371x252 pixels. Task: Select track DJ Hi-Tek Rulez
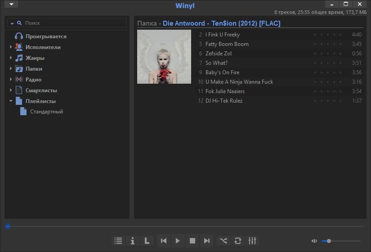coord(280,101)
